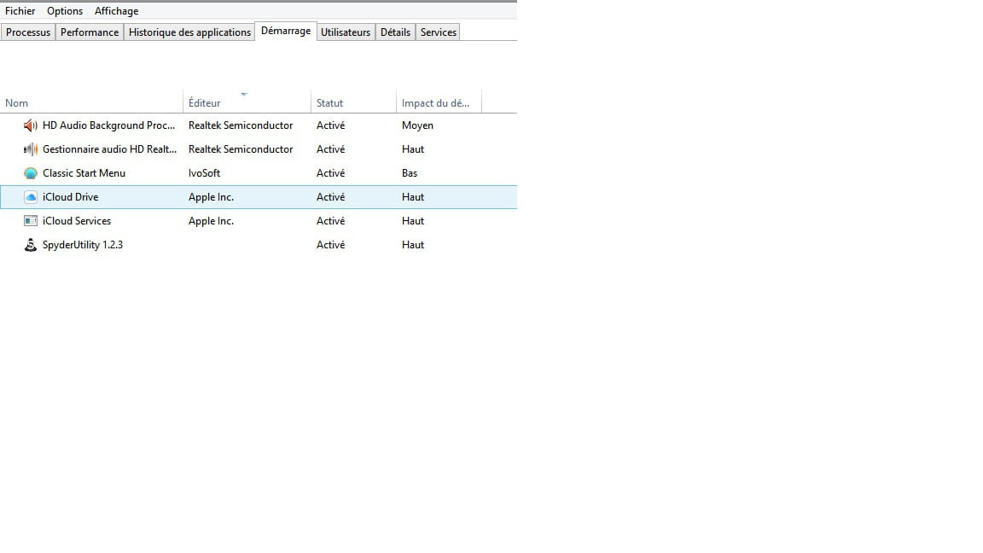983x553 pixels.
Task: Click Haut impact in iCloud Services row
Action: 413,221
